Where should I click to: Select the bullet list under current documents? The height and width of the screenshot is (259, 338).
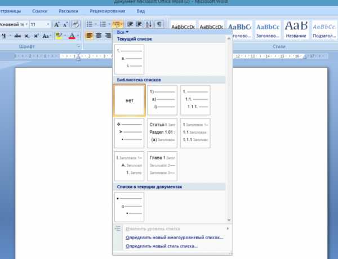coord(129,207)
